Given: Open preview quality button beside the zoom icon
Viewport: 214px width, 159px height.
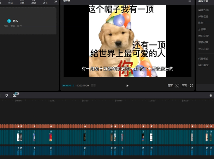Looking at the screenshot, I should (171, 86).
